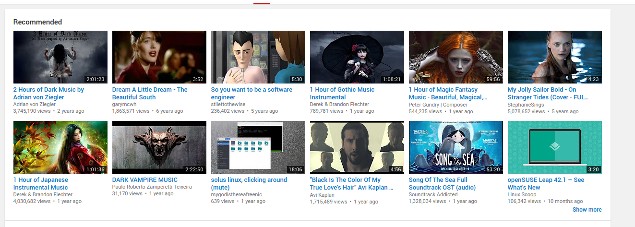Viewport: 635px width, 227px height.
Task: Open channel 'Derek & Brandon Fiechter' under Gothic Music
Action: pyautogui.click(x=340, y=104)
